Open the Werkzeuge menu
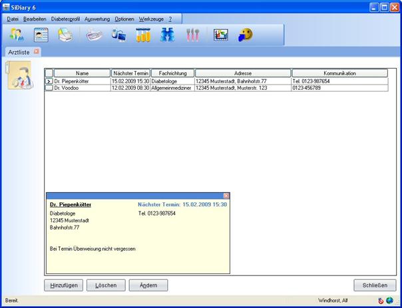The image size is (402, 308). tap(151, 19)
